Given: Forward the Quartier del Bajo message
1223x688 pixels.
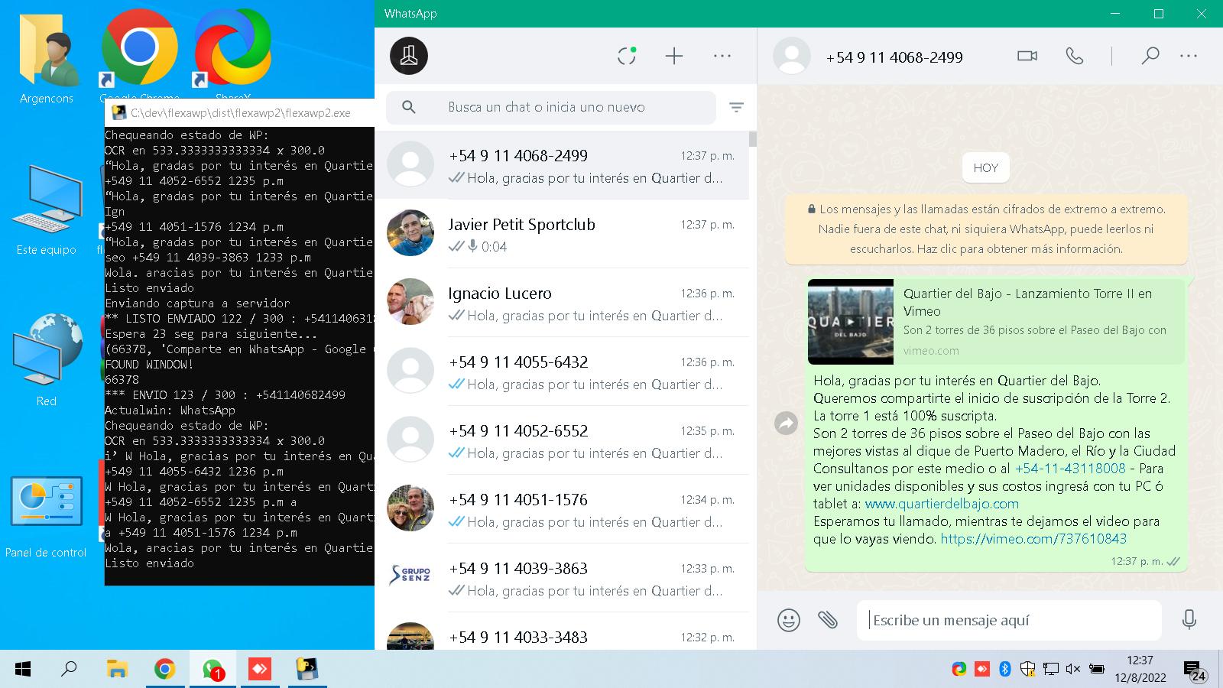Looking at the screenshot, I should point(786,423).
